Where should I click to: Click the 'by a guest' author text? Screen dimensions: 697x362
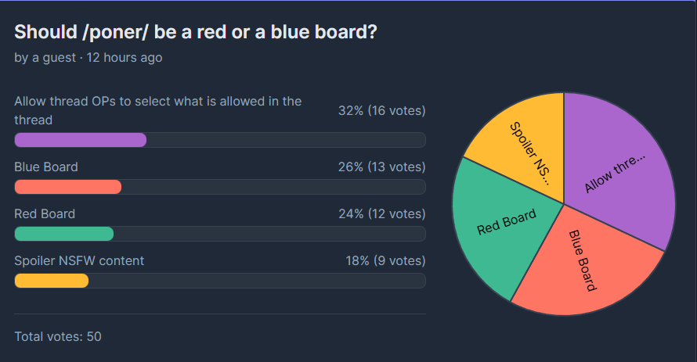[45, 58]
